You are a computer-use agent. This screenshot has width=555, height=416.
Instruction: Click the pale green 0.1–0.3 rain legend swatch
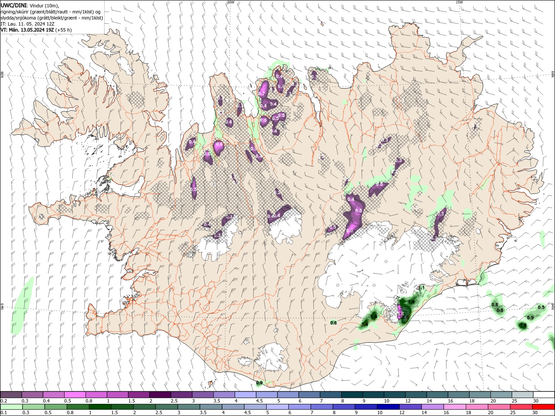(x=11, y=406)
